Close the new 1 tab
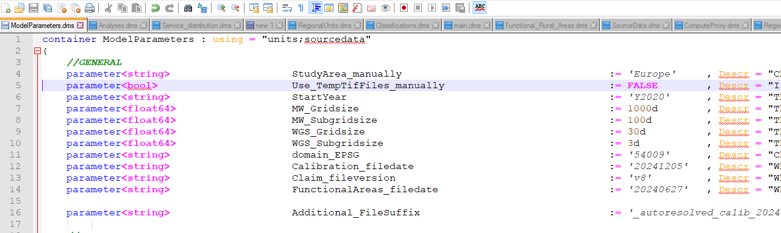 [280, 26]
